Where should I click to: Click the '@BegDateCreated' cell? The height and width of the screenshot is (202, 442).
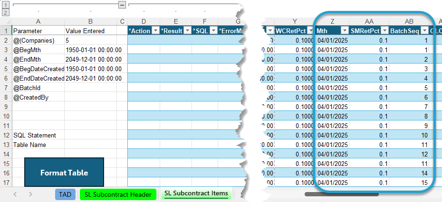tap(38, 69)
